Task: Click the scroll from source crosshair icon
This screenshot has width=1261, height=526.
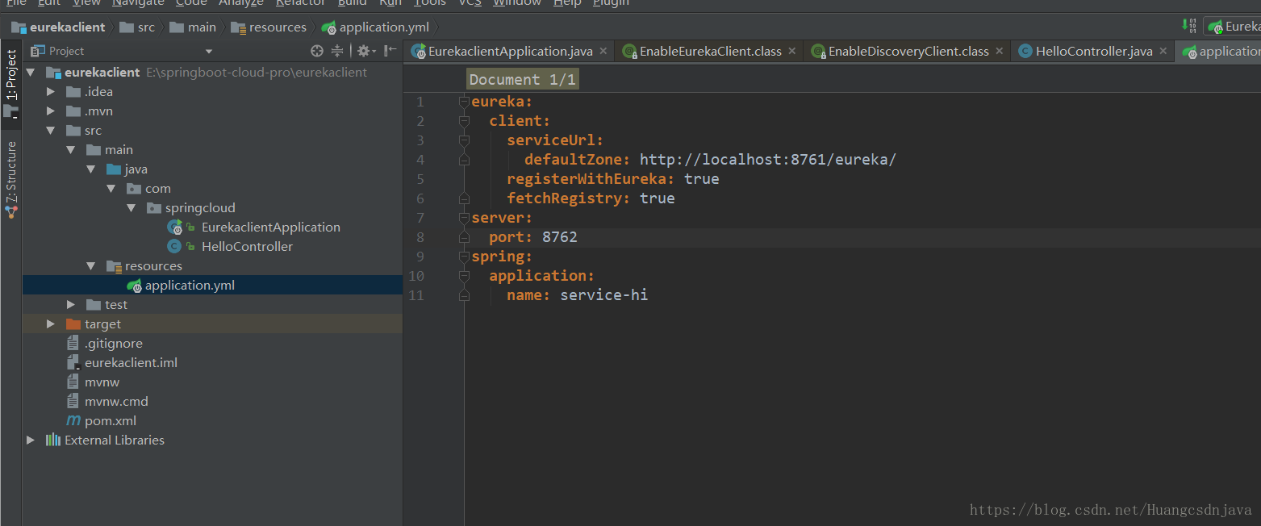Action: (317, 51)
